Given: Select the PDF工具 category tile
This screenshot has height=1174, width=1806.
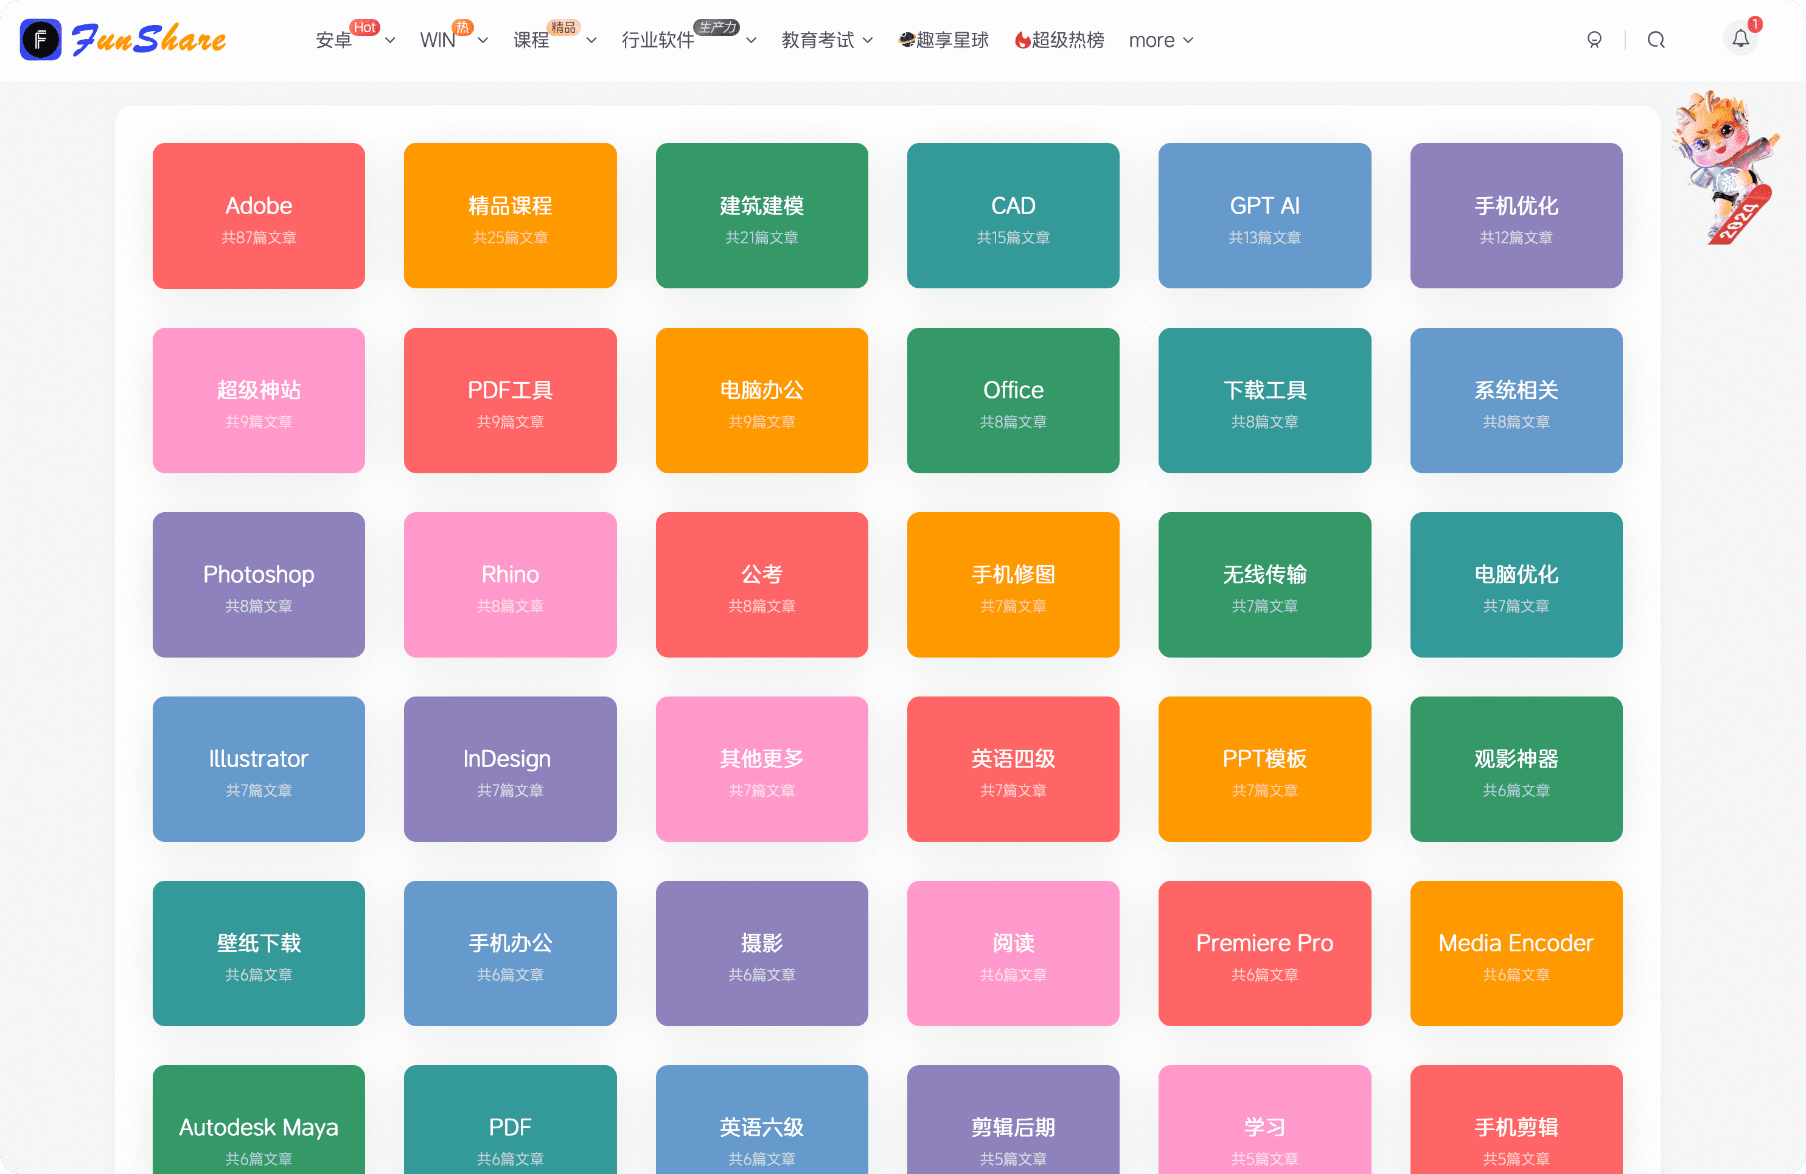Looking at the screenshot, I should pos(510,400).
